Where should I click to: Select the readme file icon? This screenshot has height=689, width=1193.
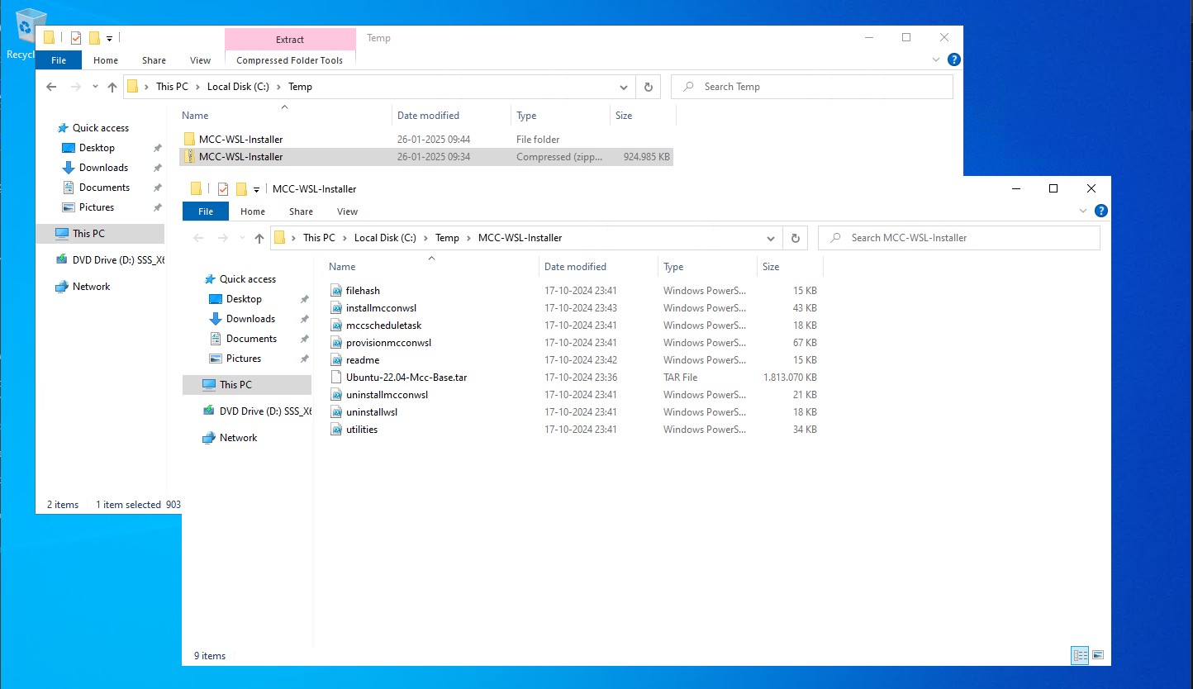(336, 360)
